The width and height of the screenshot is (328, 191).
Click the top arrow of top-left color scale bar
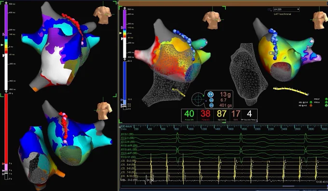(x=6, y=3)
